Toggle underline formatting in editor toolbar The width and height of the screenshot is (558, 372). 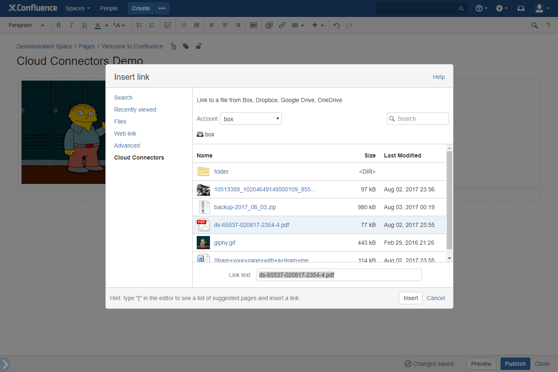click(84, 25)
